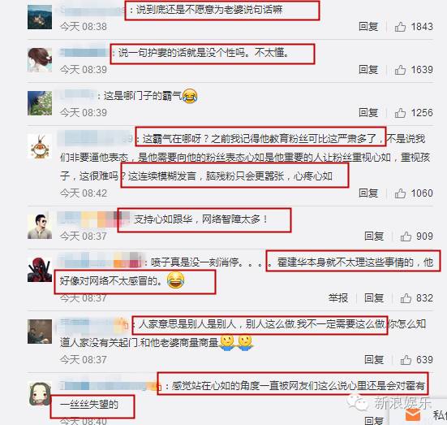Click 回复 next to 909 likes
Viewport: 447px width, 425px height.
(374, 236)
